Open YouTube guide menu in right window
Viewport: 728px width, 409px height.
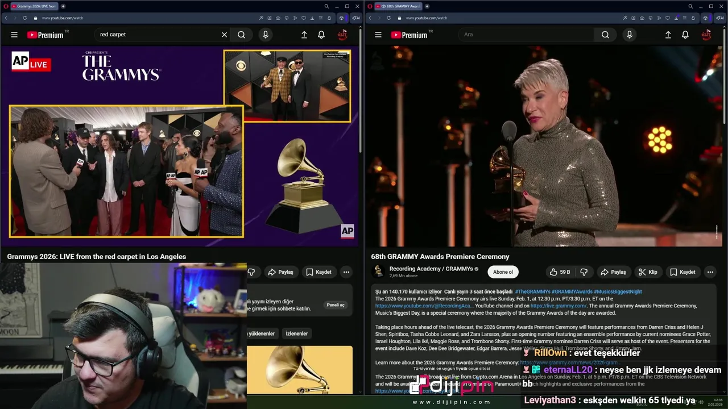(x=378, y=35)
